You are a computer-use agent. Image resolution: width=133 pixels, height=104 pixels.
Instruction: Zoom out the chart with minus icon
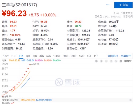(x=106, y=61)
